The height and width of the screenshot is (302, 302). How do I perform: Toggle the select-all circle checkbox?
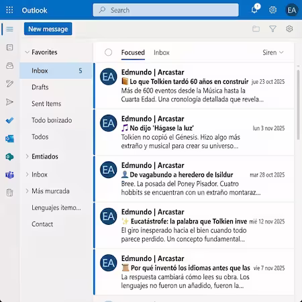pyautogui.click(x=109, y=52)
